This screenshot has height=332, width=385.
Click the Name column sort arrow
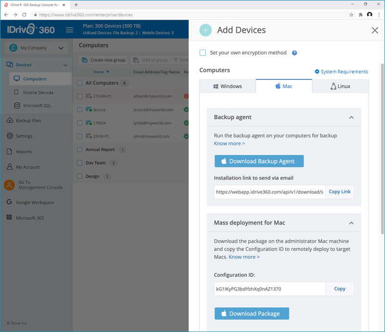pos(108,72)
